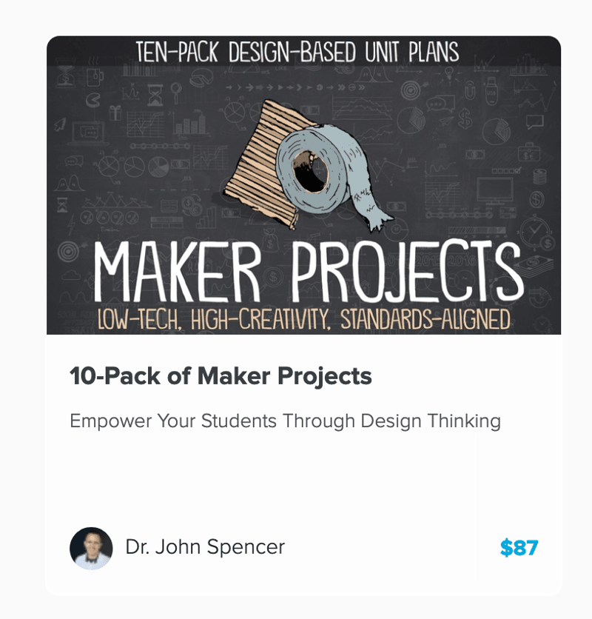Screen dimensions: 592x619
Task: Open the 10-Pack of Maker Projects title
Action: (221, 376)
